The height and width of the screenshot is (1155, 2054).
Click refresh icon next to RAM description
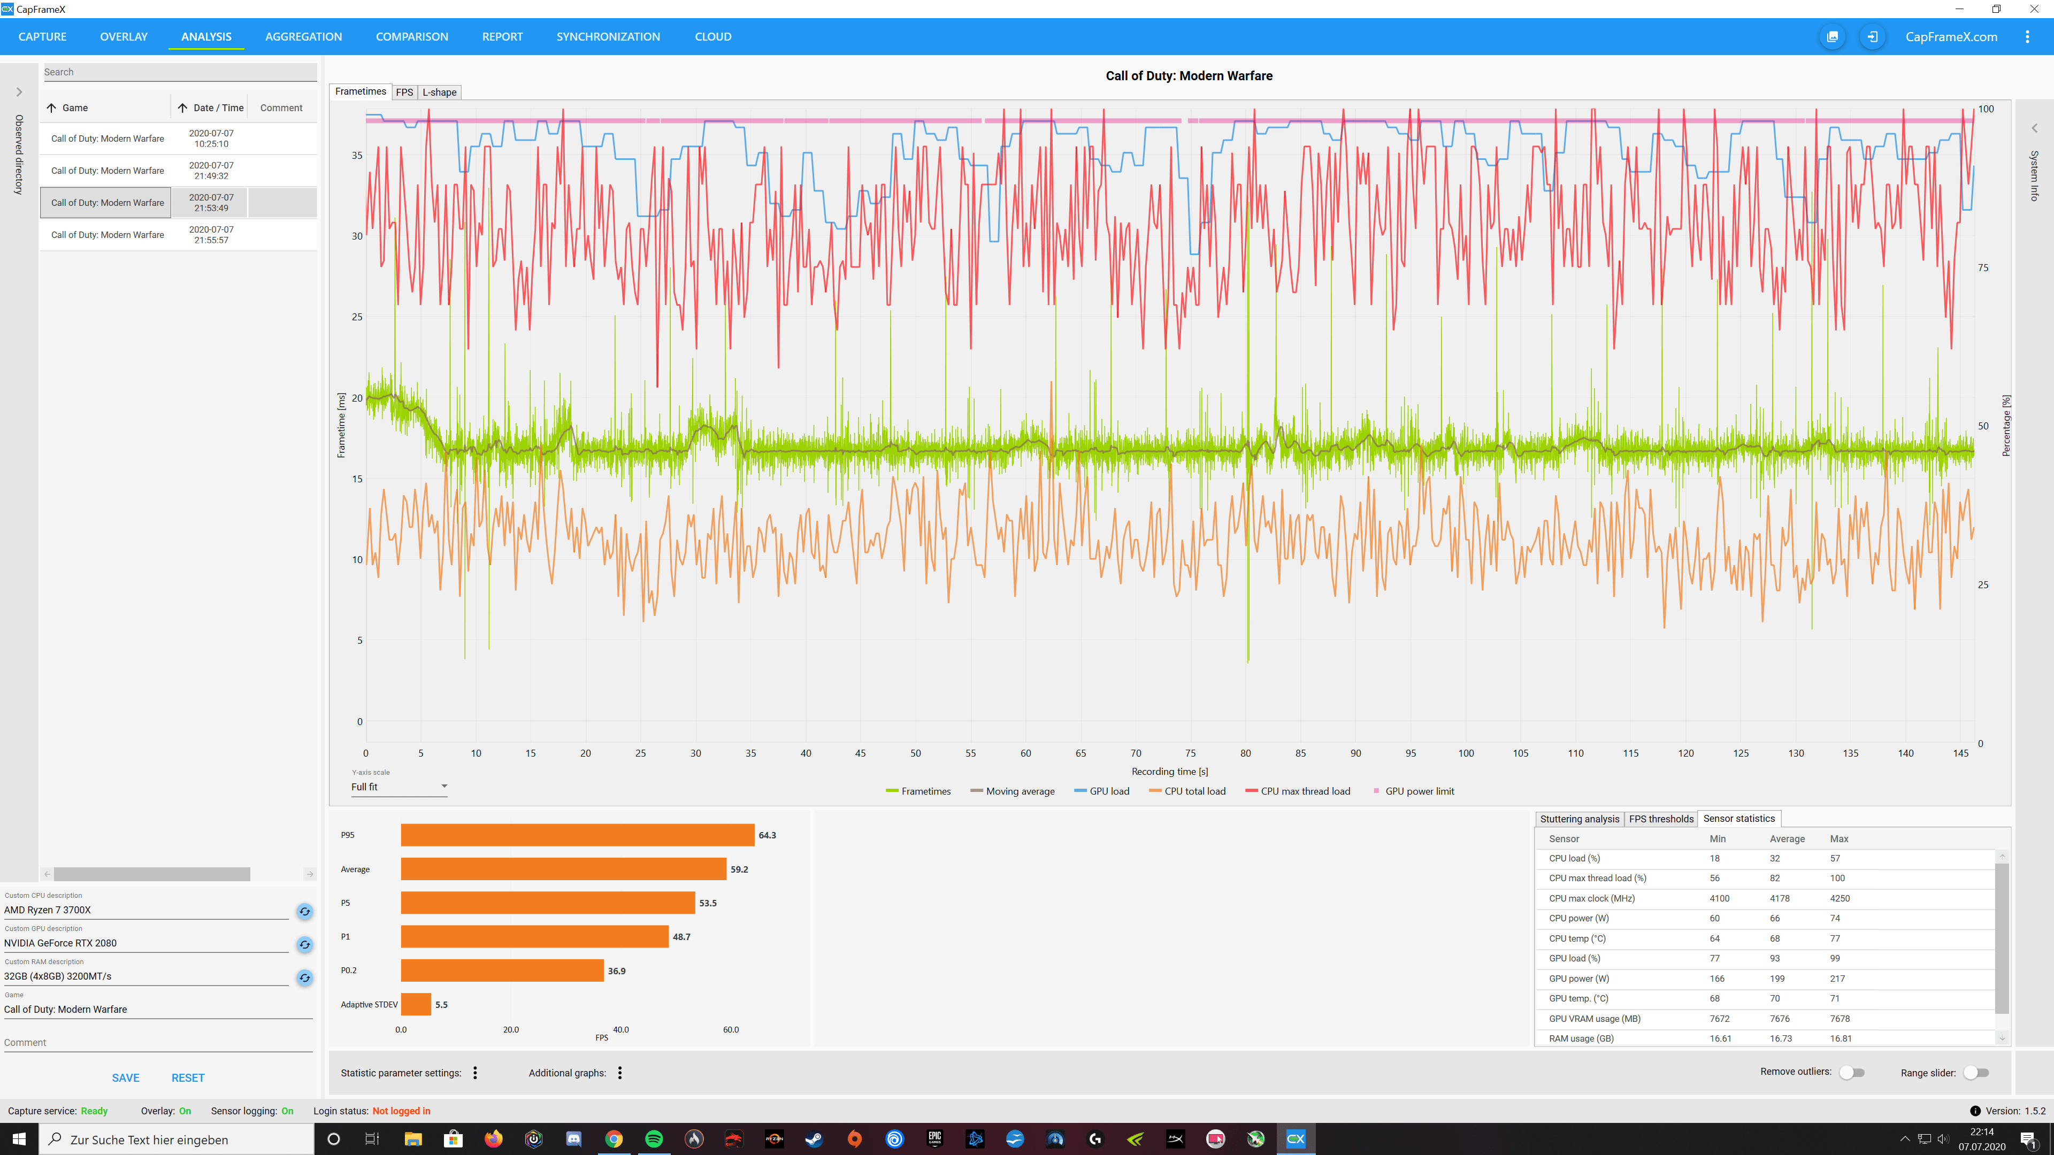[x=304, y=978]
